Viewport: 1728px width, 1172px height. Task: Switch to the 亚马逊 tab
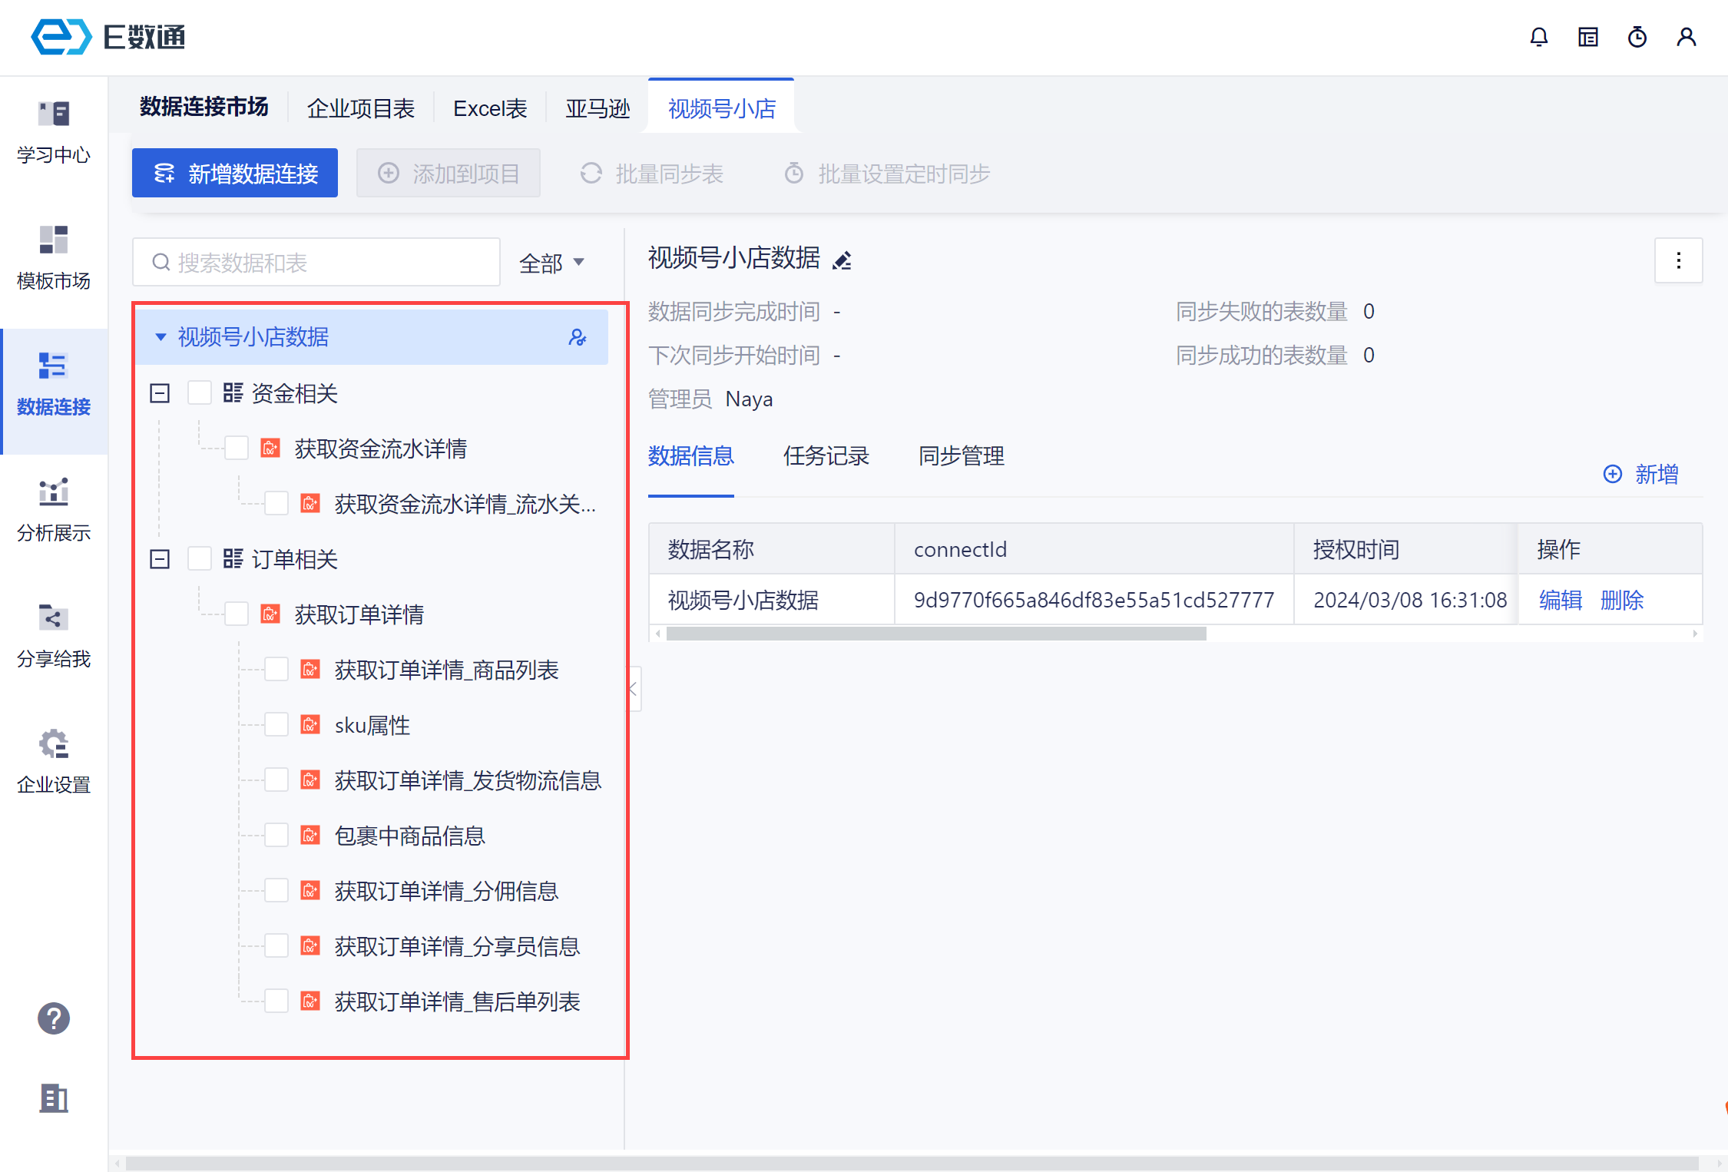pos(597,108)
